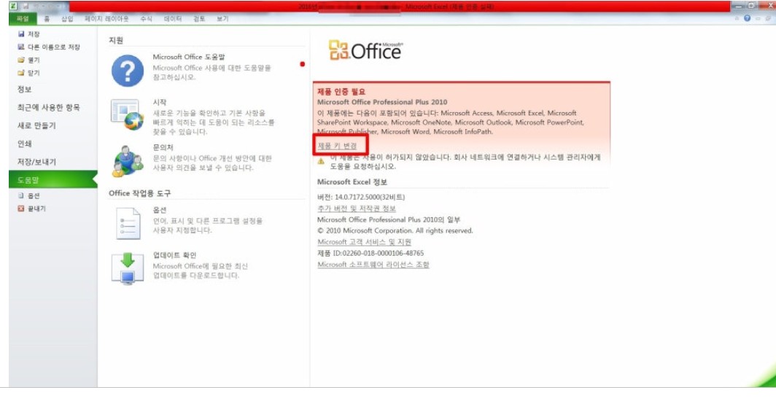This screenshot has width=776, height=417.
Task: Switch to the 수식 (Formulas) tab
Action: point(146,19)
